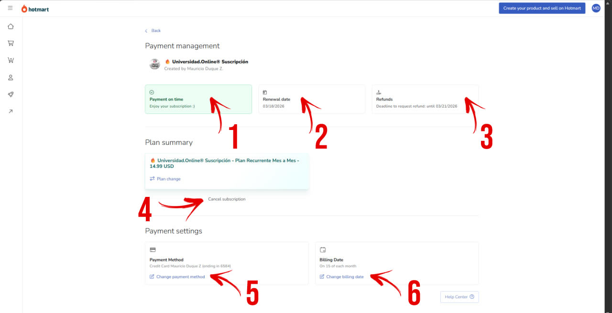Click Universidad.Online product thumbnail
This screenshot has height=313, width=612.
coord(154,64)
